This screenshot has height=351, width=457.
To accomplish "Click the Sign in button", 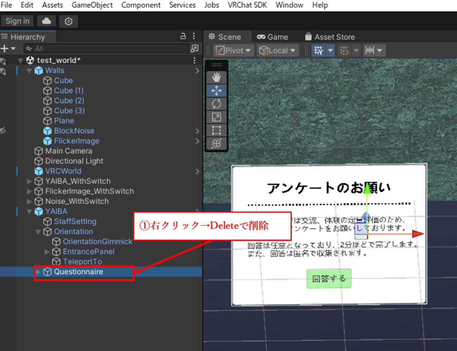I will tap(17, 21).
